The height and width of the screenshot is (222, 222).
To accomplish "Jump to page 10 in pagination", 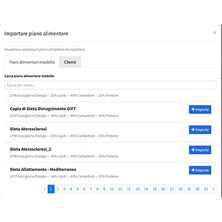I will coord(112,189).
